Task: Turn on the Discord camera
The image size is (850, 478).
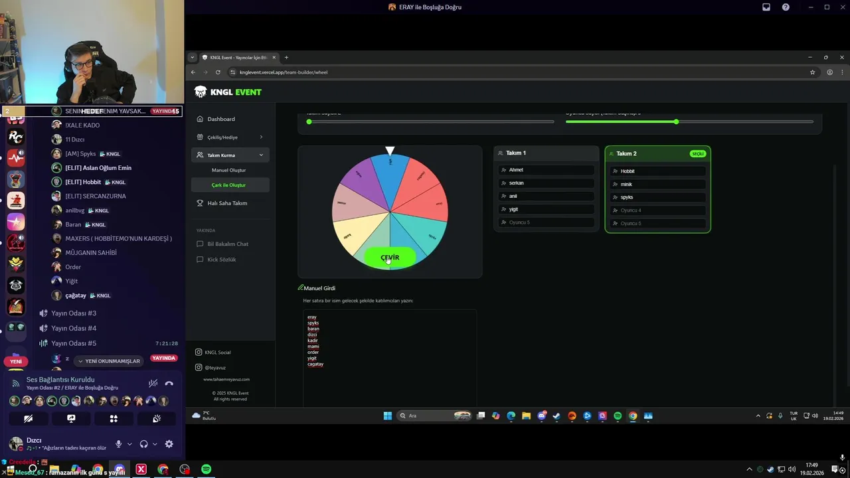Action: click(x=28, y=418)
